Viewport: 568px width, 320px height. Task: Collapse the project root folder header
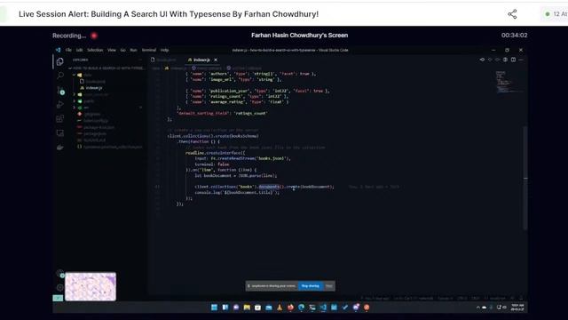click(106, 68)
